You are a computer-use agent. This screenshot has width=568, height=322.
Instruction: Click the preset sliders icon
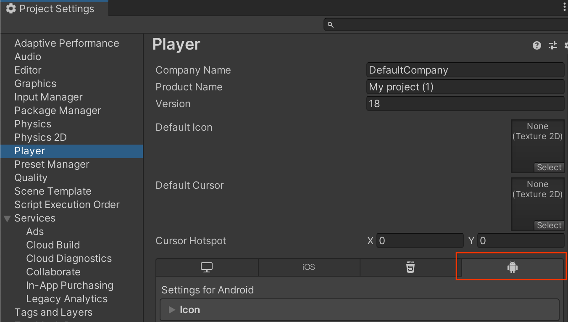[552, 45]
